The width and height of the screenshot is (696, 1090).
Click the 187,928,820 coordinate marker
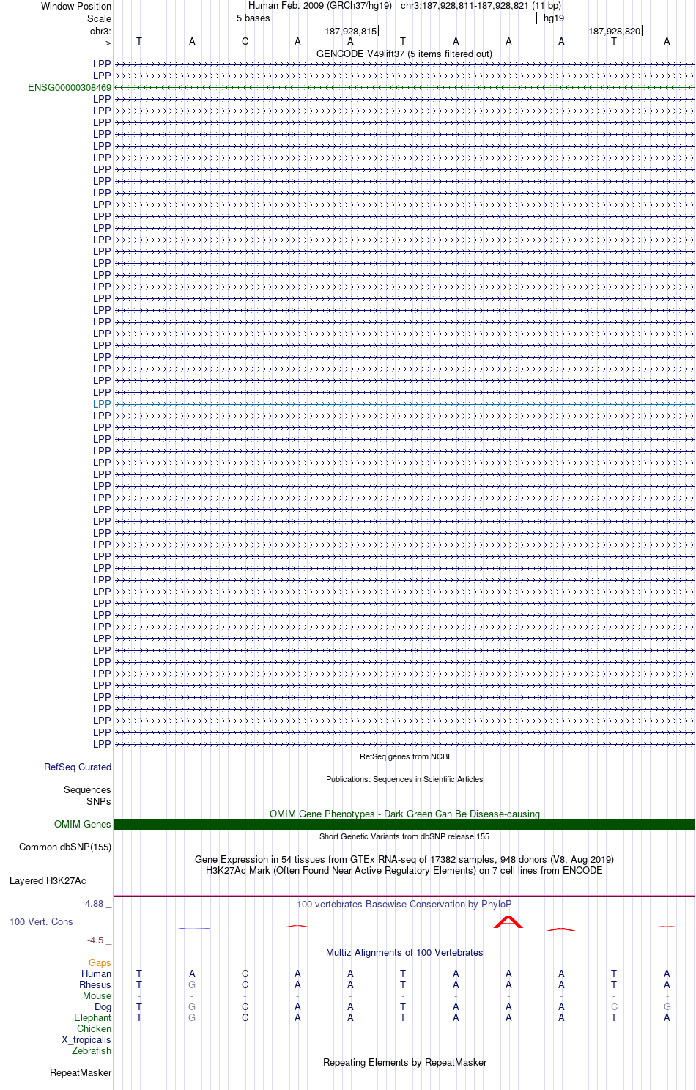pyautogui.click(x=615, y=32)
